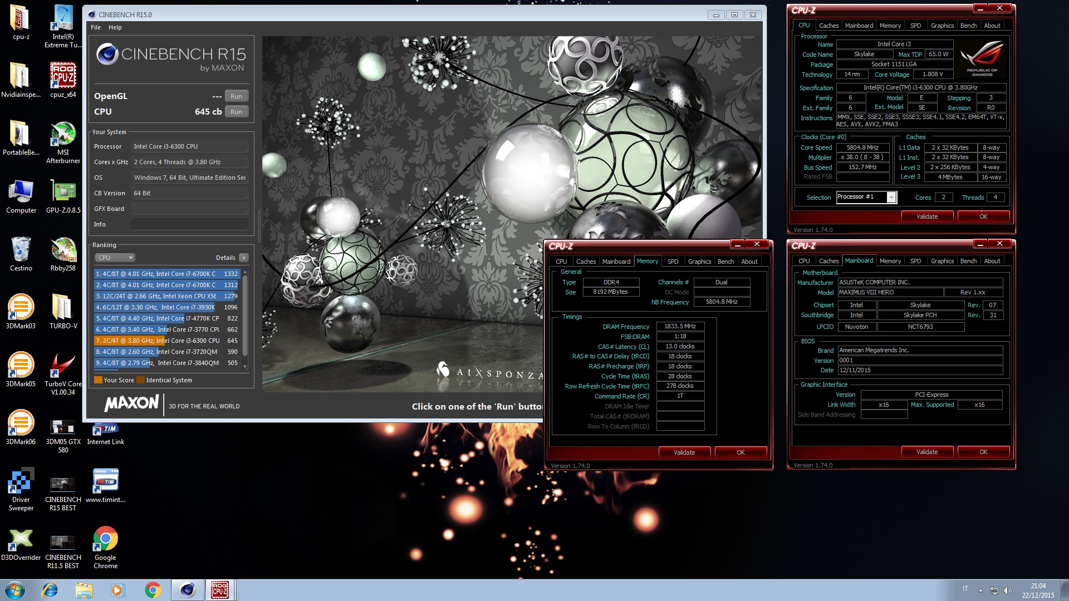Switch to ROG CPU-Z taskbar button

219,590
